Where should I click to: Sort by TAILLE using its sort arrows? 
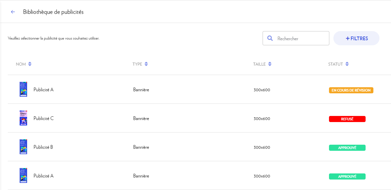[x=270, y=64]
